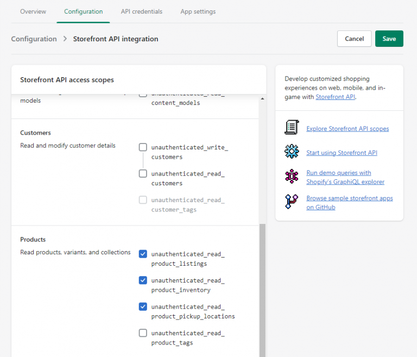Uncheck unauthenticated_read_product_listings
417x357 pixels.
pos(143,254)
